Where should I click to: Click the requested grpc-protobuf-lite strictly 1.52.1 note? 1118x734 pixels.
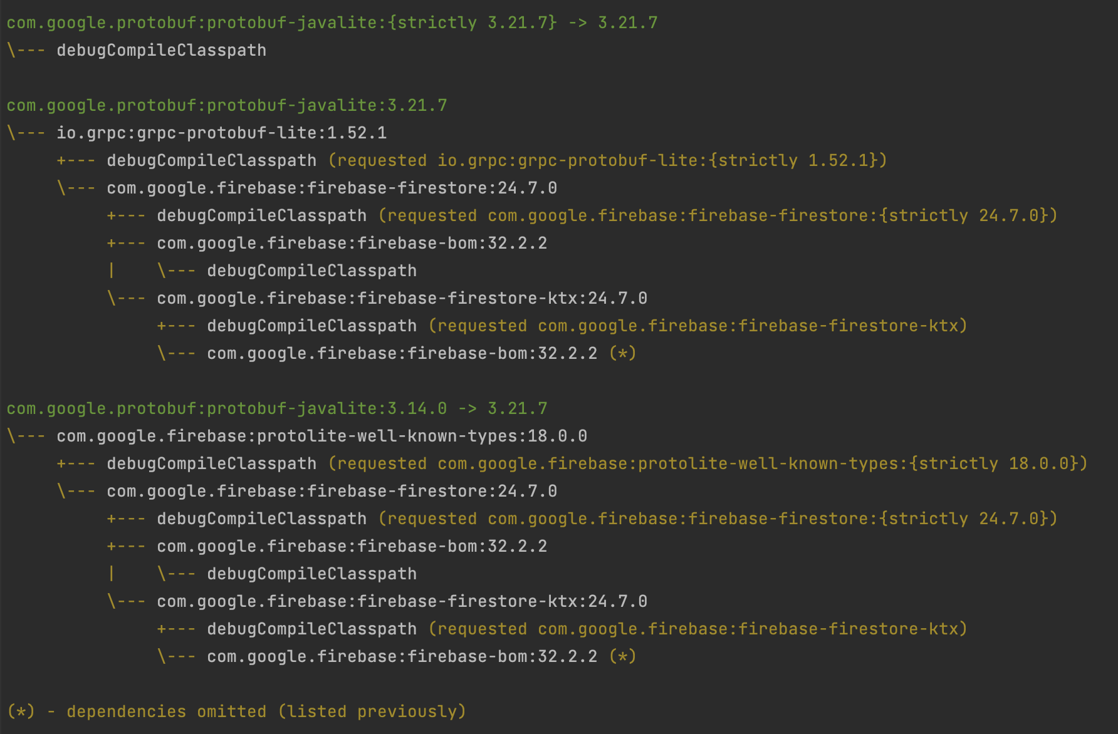tap(608, 160)
